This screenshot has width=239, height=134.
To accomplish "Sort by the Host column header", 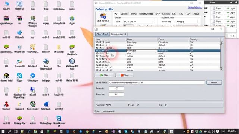I will (x=111, y=39).
